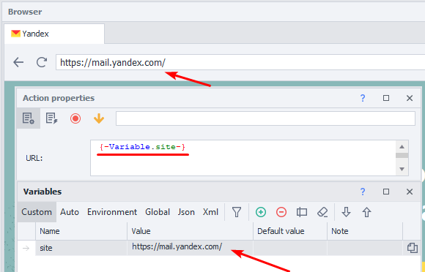Move variable up with up arrow
The image size is (425, 272).
coord(366,212)
